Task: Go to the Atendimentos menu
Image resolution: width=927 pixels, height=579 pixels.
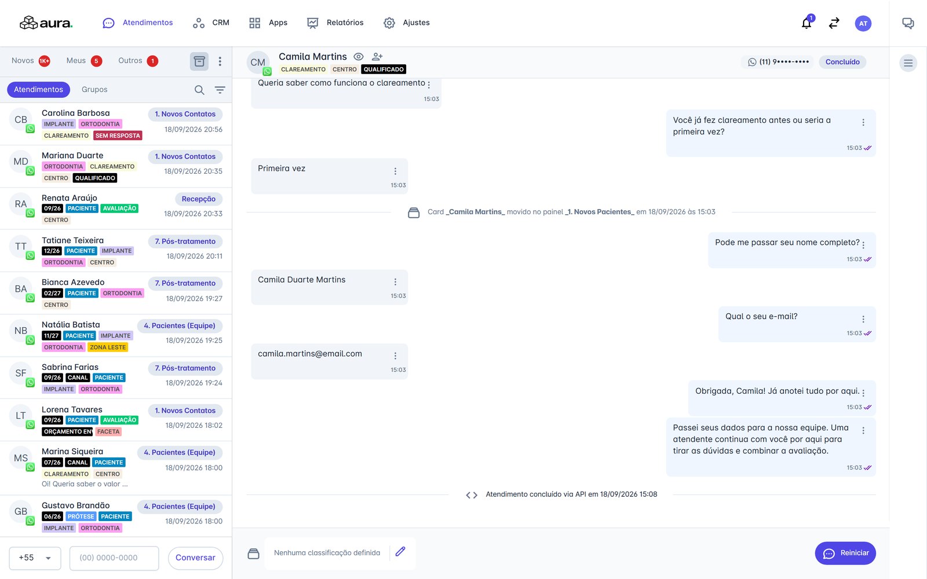Action: pos(138,23)
